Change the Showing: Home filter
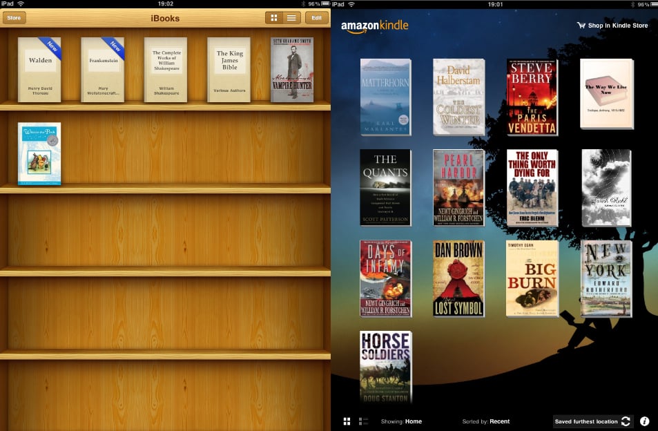 (x=401, y=421)
